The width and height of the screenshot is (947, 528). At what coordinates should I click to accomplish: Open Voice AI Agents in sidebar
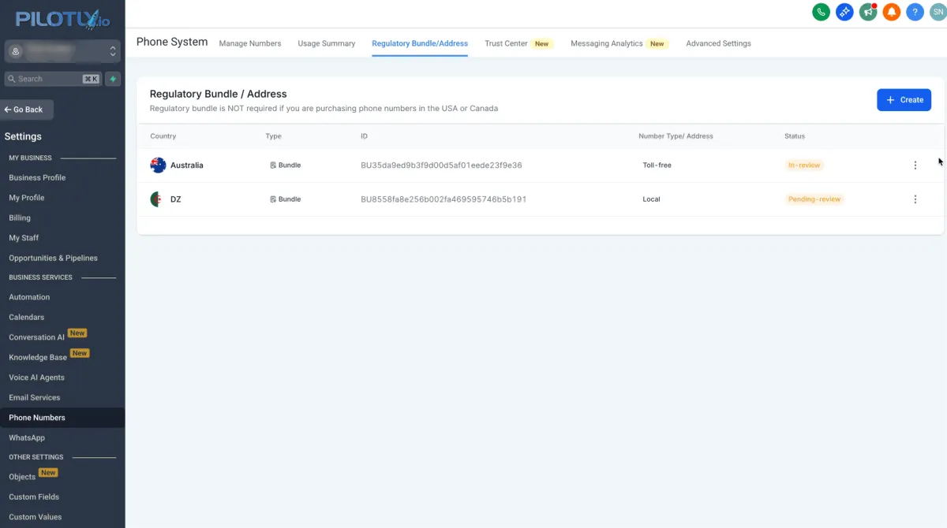click(36, 377)
